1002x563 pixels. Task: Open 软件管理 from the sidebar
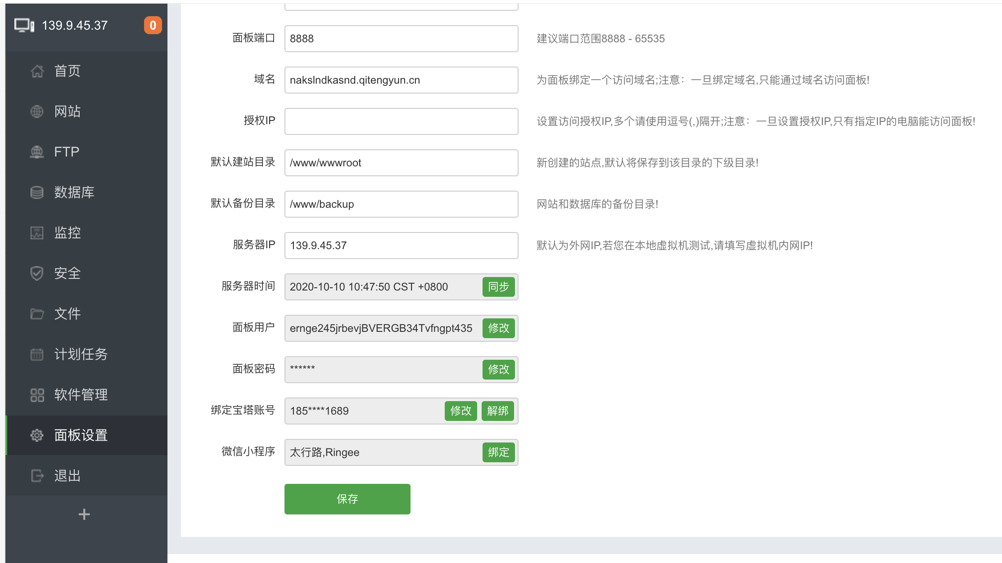pos(81,395)
